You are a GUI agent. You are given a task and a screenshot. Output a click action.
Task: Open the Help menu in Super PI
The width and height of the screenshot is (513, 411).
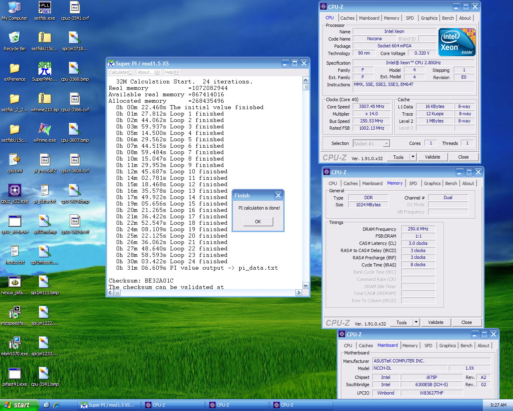click(172, 72)
